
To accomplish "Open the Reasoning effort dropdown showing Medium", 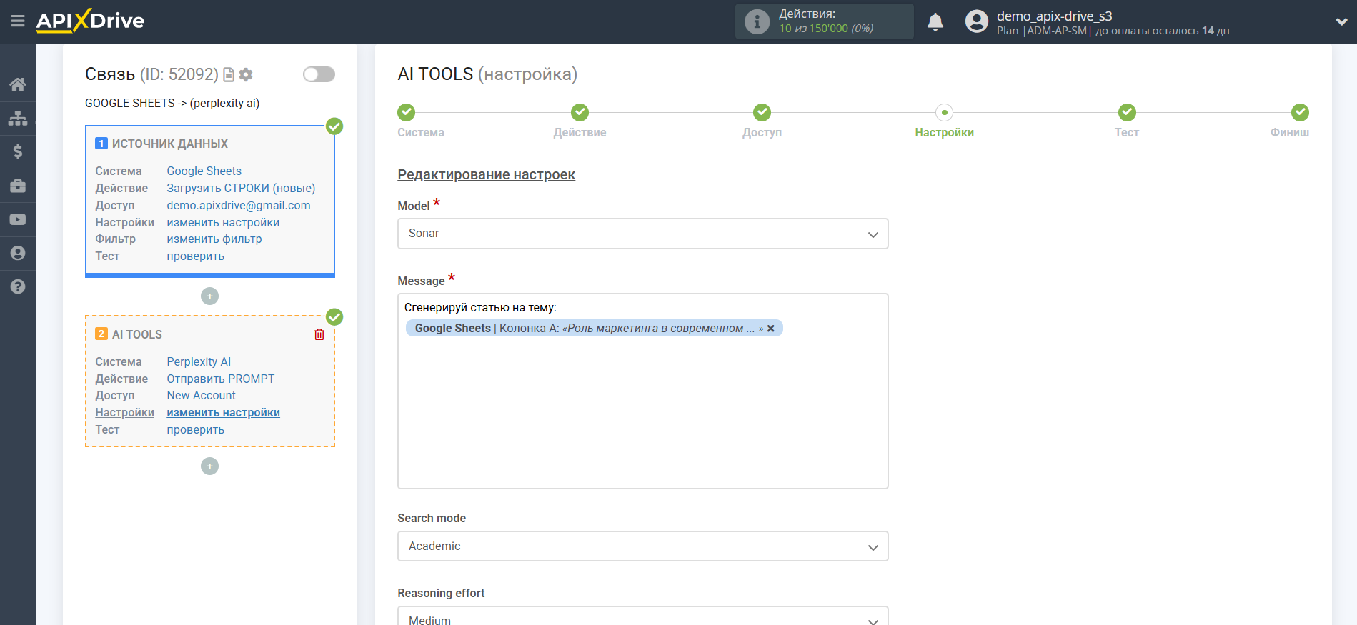I will (642, 616).
